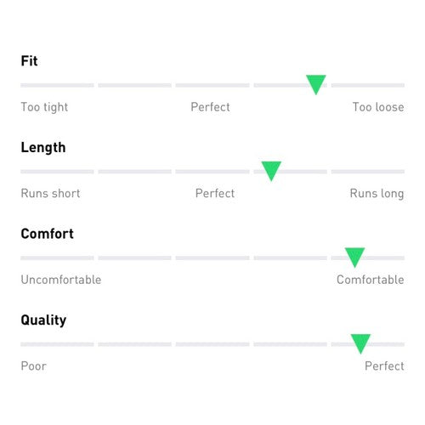Click the green Comfort rating marker

click(x=354, y=257)
